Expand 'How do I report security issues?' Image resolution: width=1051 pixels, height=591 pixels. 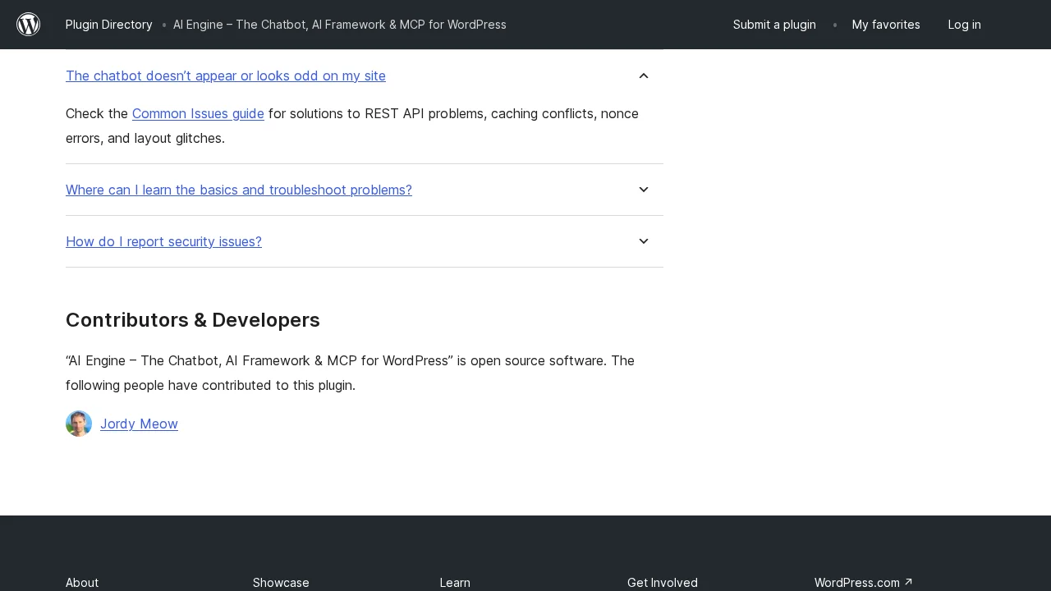pos(163,241)
